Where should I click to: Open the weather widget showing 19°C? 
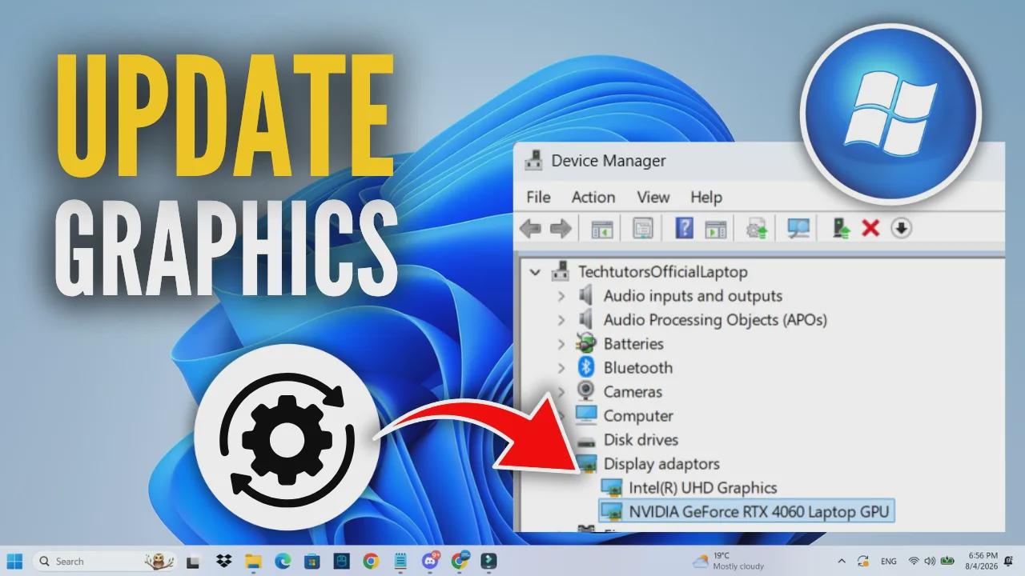click(x=730, y=561)
